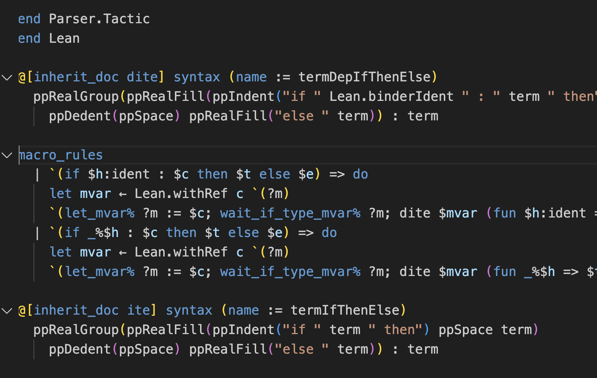597x378 pixels.
Task: Collapse the macro_rules block fold chevron
Action: coord(7,155)
